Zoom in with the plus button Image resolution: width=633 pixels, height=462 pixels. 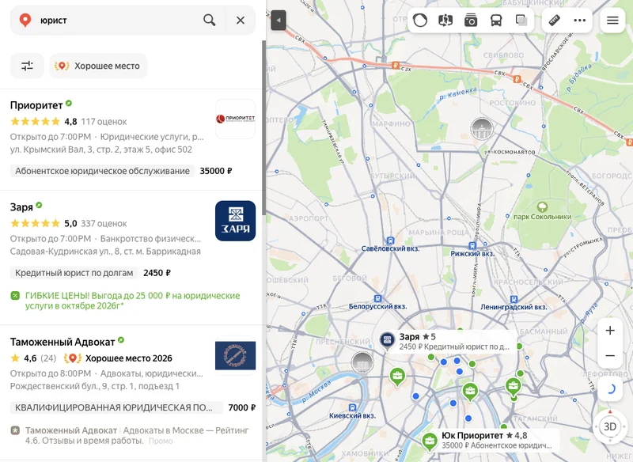[610, 331]
